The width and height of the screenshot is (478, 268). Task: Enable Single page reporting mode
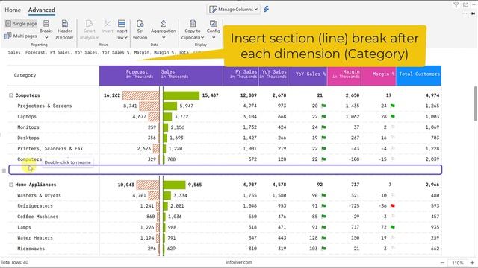[x=21, y=23]
